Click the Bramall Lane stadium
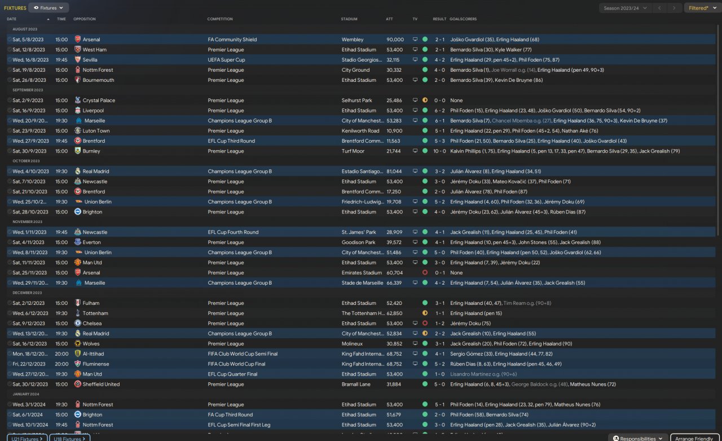 pyautogui.click(x=356, y=385)
